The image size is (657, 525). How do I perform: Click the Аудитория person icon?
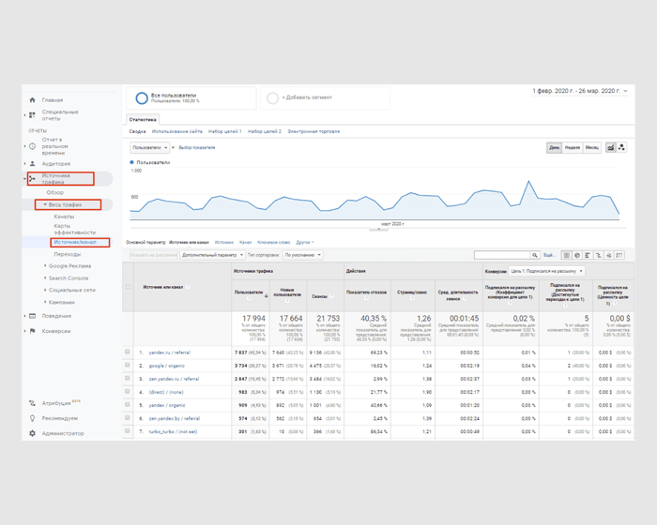(32, 164)
